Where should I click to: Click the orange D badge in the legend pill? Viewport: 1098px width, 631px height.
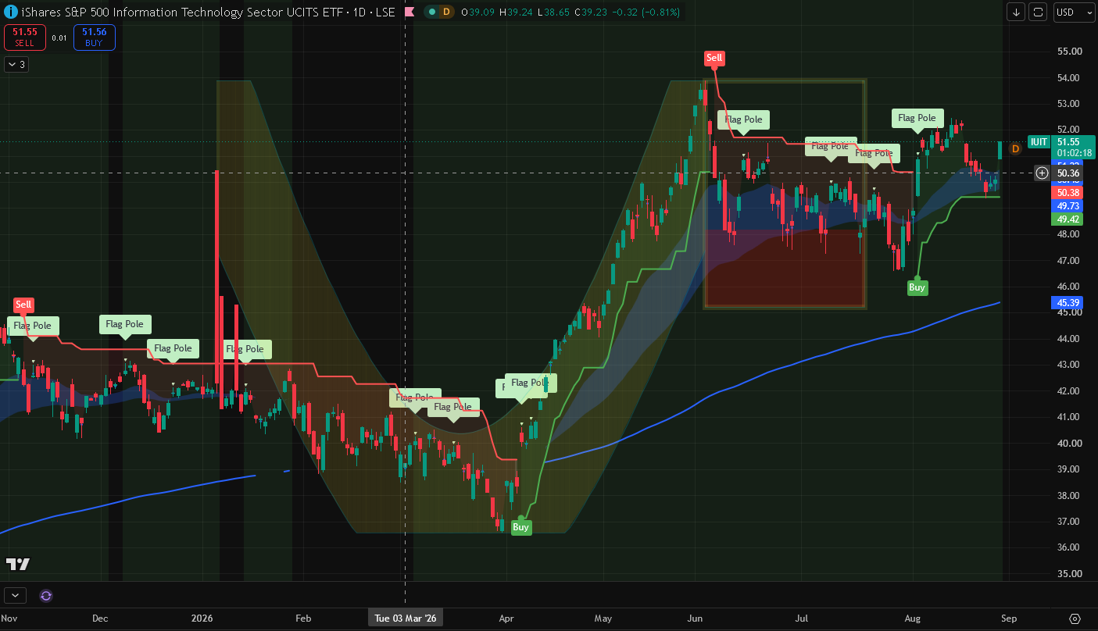[x=446, y=12]
